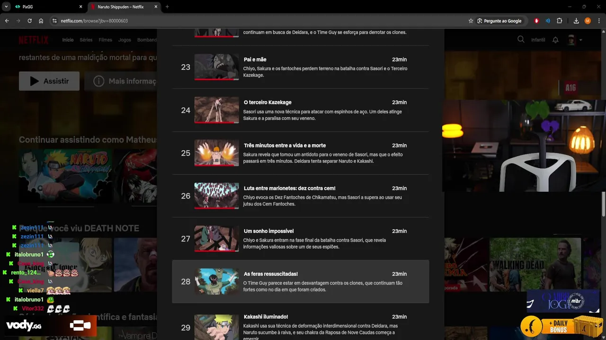Click the blue sound-wave extension icon
The width and height of the screenshot is (606, 340).
click(548, 21)
